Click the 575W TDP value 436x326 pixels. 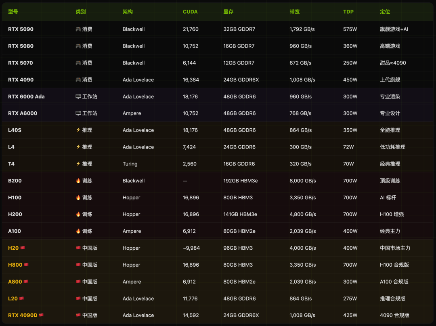pyautogui.click(x=350, y=29)
